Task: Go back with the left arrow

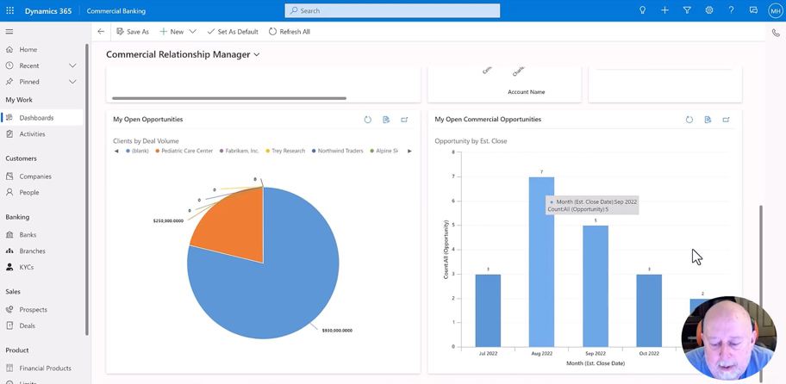Action: 101,32
